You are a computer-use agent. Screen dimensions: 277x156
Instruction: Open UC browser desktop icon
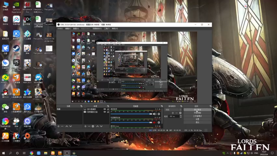[6, 137]
